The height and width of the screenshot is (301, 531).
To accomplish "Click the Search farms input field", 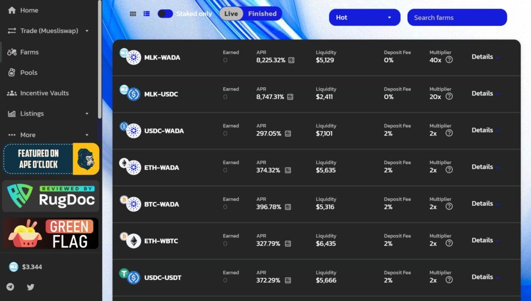I will point(457,17).
